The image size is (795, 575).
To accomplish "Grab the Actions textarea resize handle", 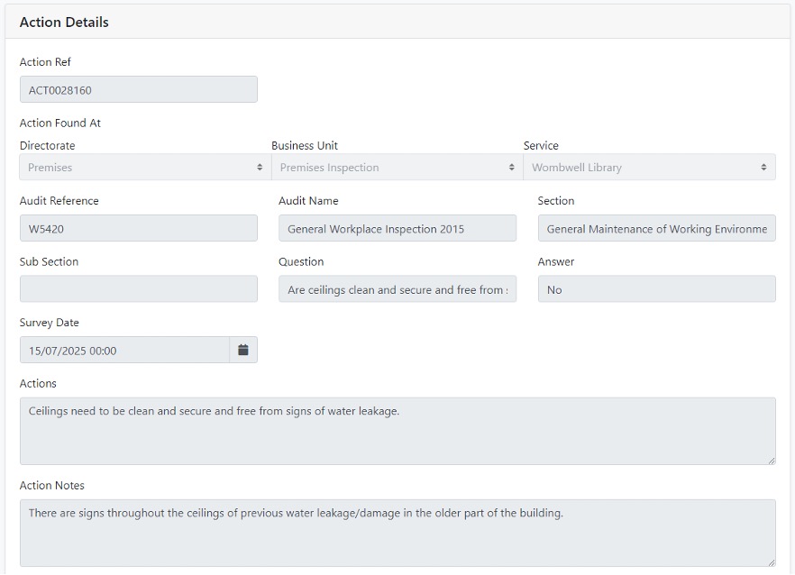I will 771,461.
